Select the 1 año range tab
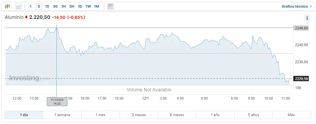The image size is (316, 124). (x=215, y=115)
